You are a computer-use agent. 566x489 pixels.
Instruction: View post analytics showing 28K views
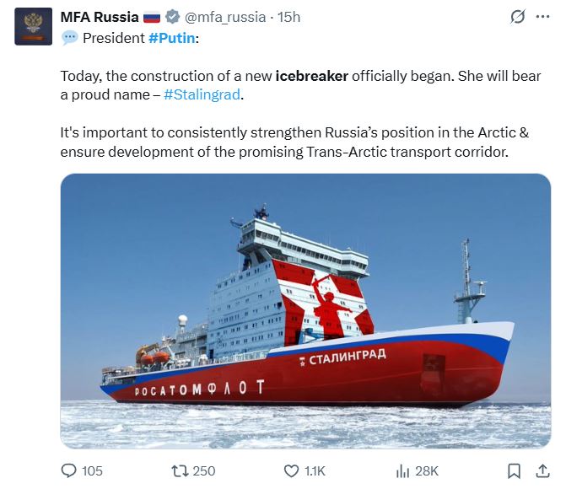403,470
